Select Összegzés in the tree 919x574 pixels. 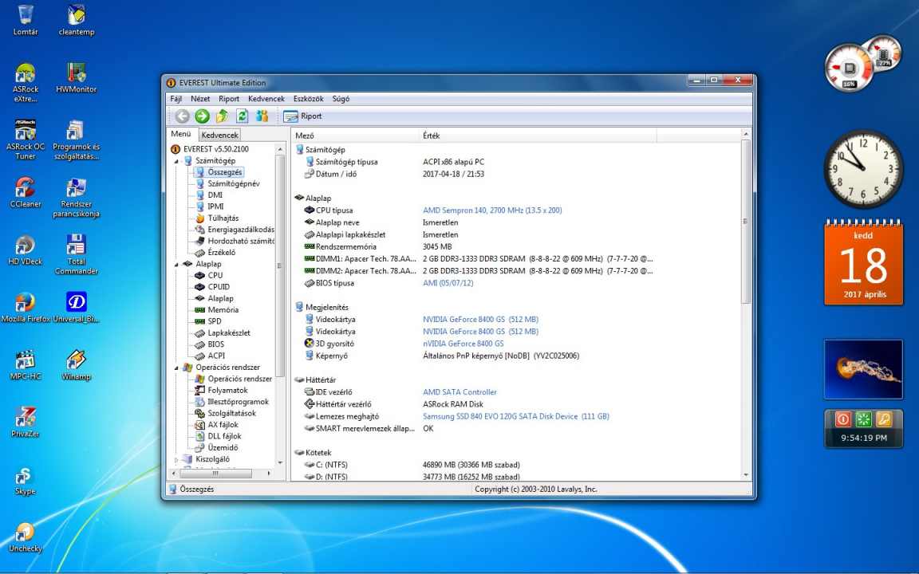224,172
